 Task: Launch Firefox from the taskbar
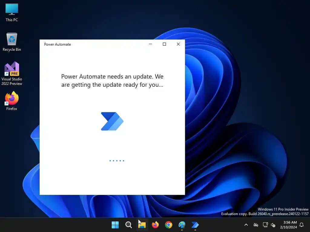(x=155, y=225)
